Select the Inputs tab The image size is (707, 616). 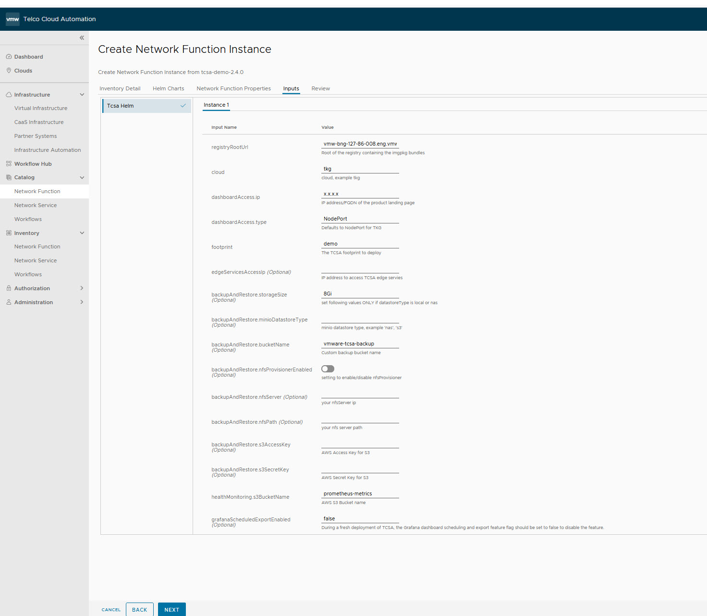click(x=291, y=88)
